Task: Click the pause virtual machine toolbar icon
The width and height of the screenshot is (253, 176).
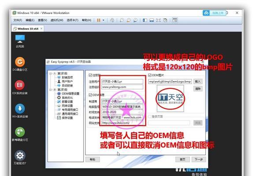Action: [x=99, y=20]
